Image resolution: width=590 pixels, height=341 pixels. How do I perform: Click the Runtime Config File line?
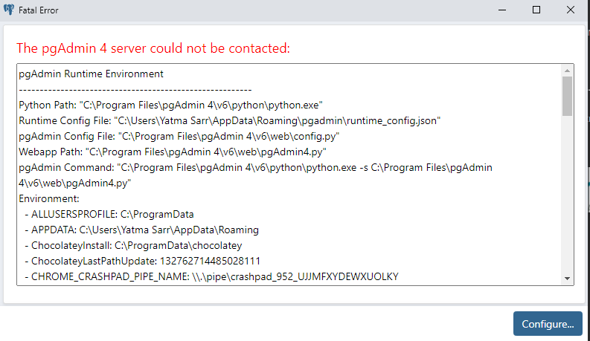231,120
